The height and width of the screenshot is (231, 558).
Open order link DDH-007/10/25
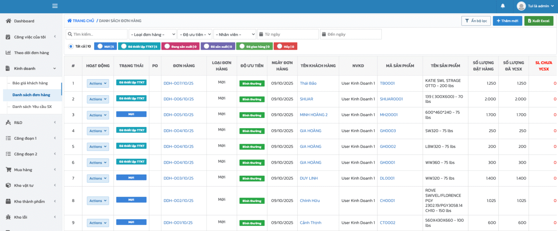click(178, 83)
